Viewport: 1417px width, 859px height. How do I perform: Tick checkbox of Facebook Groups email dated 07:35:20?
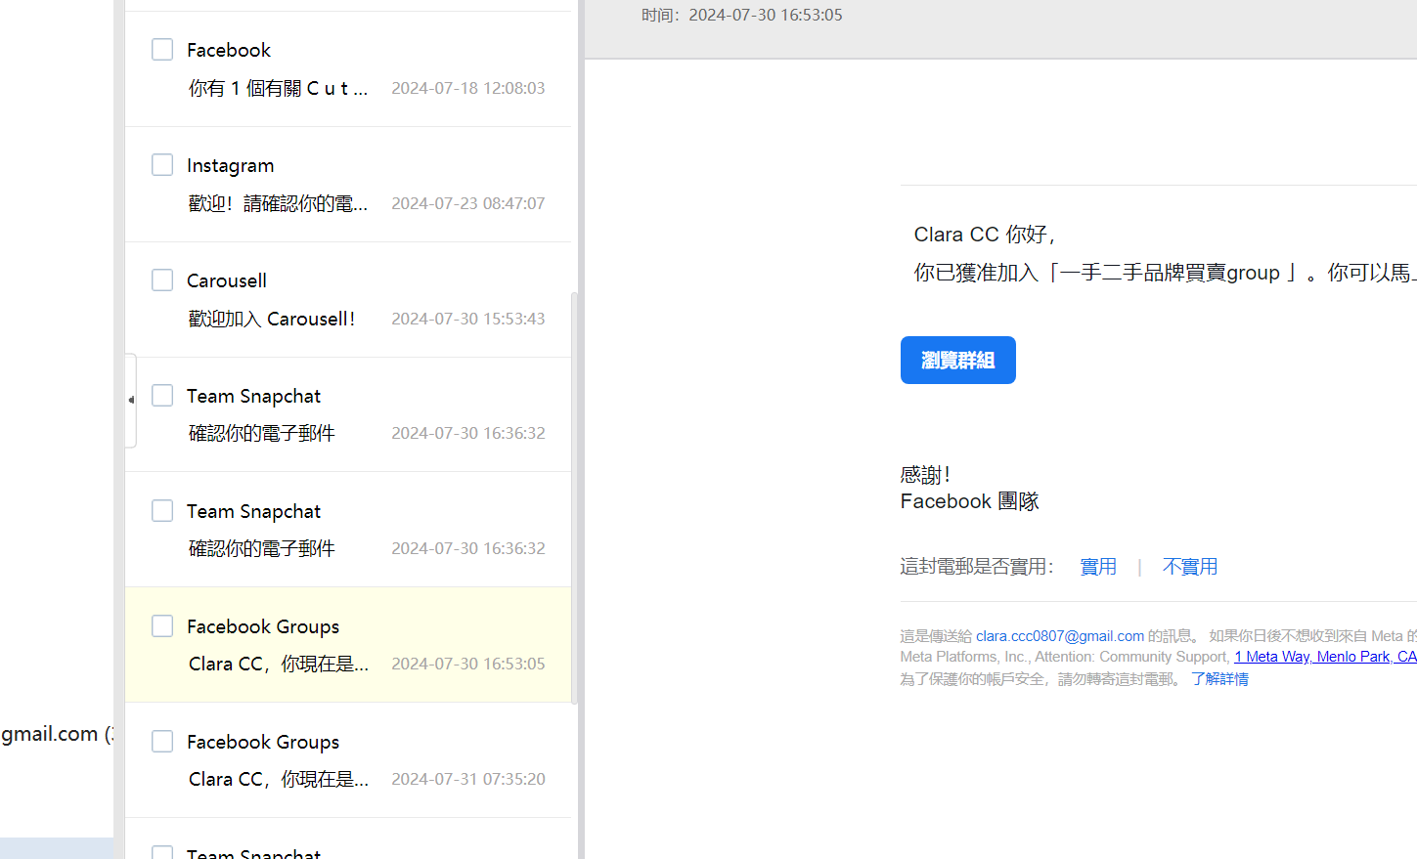tap(162, 742)
